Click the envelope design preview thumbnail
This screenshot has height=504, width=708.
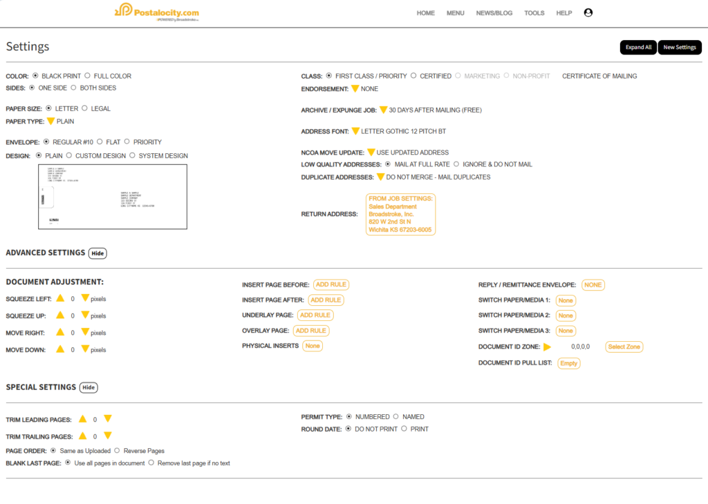113,197
